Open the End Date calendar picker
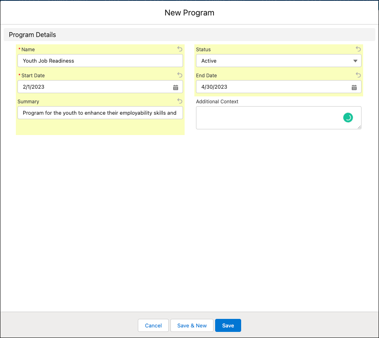Viewport: 379px width, 338px height. click(354, 87)
